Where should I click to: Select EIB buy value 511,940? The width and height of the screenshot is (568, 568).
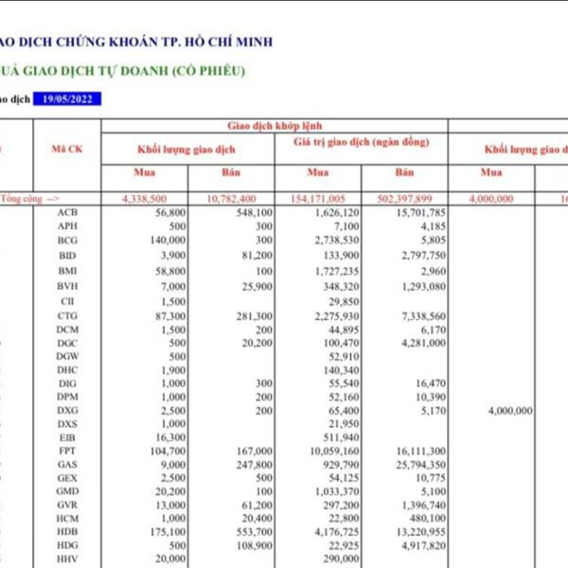tap(341, 437)
